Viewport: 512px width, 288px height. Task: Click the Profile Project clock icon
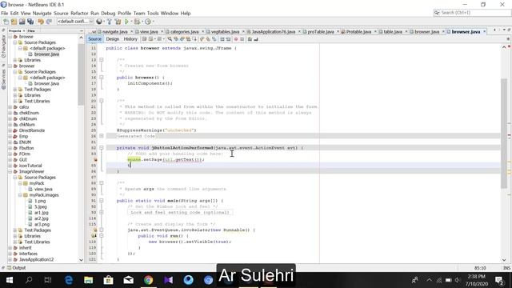point(148,22)
